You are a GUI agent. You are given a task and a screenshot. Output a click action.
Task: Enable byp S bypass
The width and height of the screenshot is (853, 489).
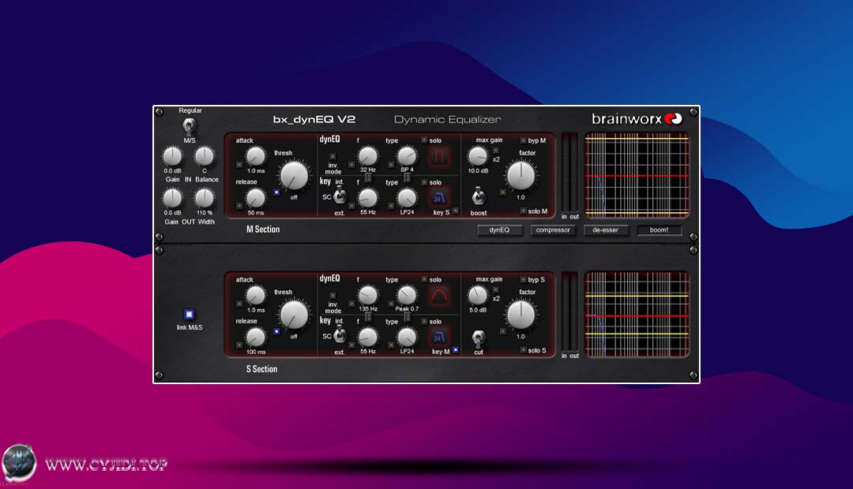click(524, 280)
